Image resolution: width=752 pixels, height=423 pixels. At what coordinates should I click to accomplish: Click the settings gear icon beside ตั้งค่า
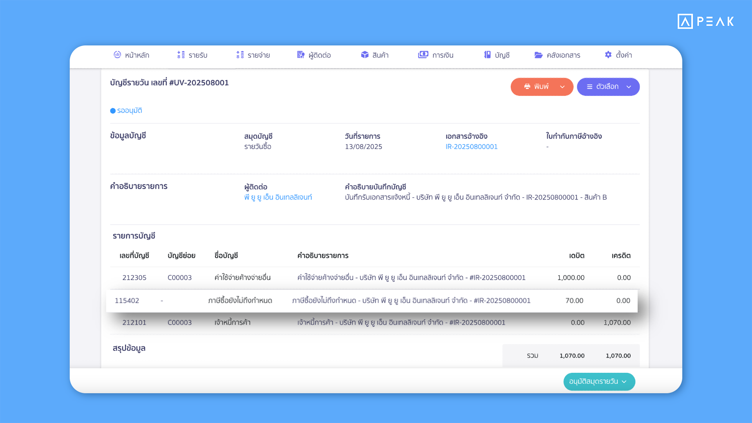(x=608, y=55)
